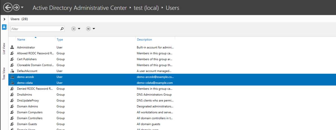Sort by the Description column header
The width and height of the screenshot is (336, 130).
coord(144,40)
